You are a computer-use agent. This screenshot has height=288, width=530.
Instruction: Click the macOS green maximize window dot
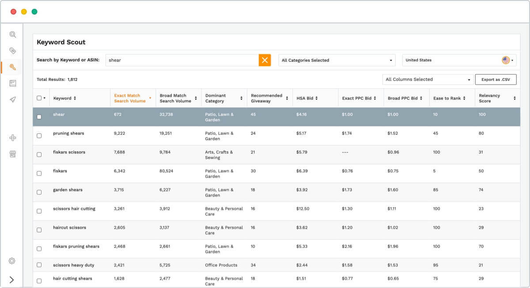[34, 11]
